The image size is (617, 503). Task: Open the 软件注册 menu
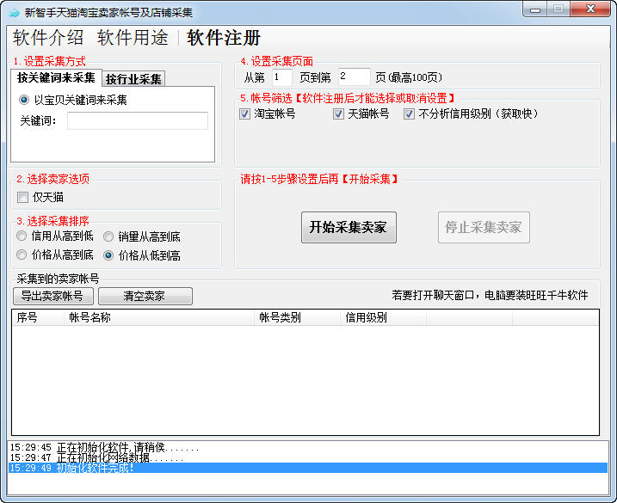(224, 38)
